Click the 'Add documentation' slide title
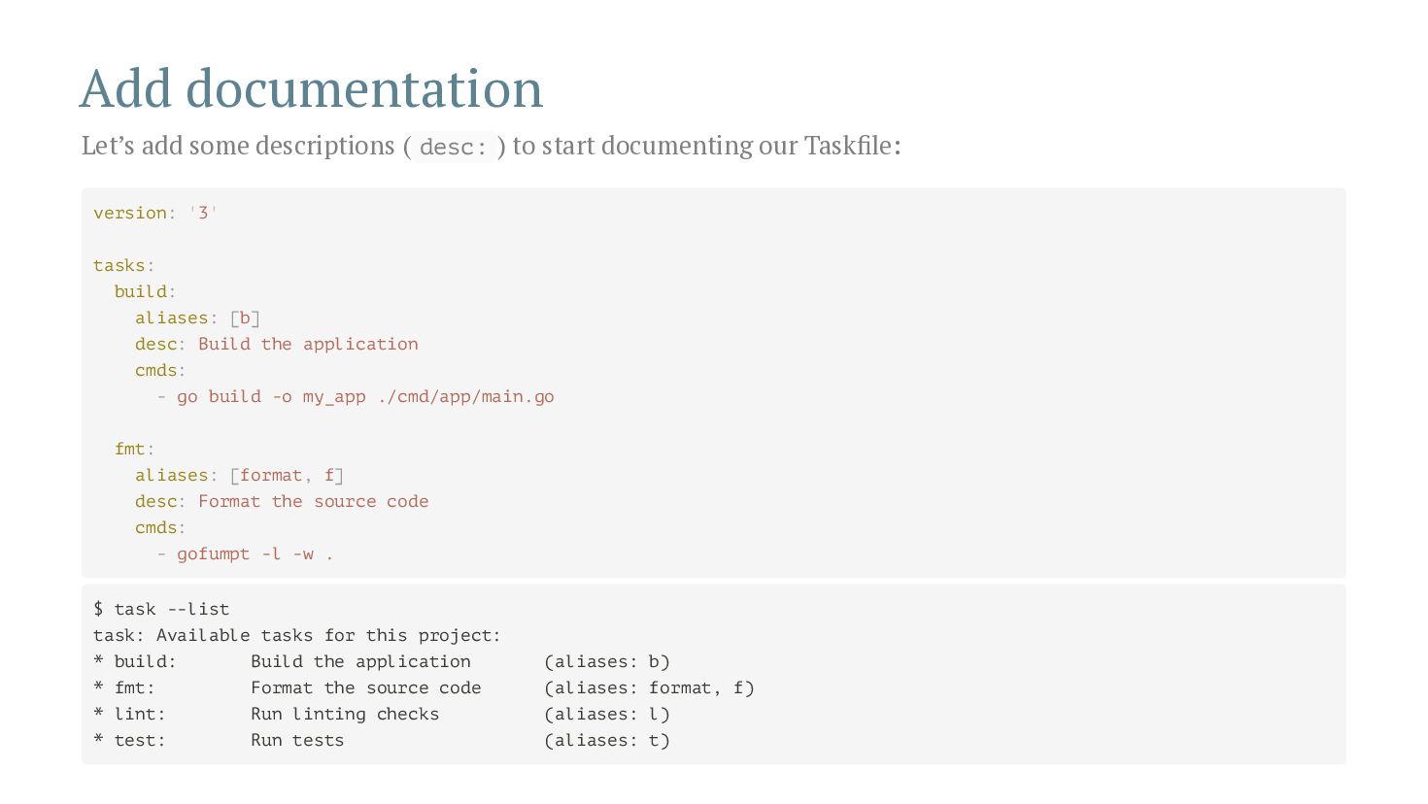The width and height of the screenshot is (1428, 804). [x=311, y=88]
